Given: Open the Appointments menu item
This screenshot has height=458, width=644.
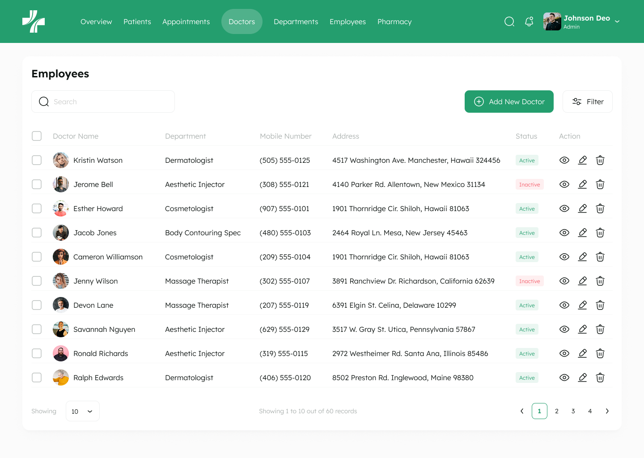Looking at the screenshot, I should coord(186,21).
